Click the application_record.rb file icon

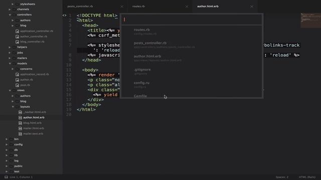pos(17,74)
